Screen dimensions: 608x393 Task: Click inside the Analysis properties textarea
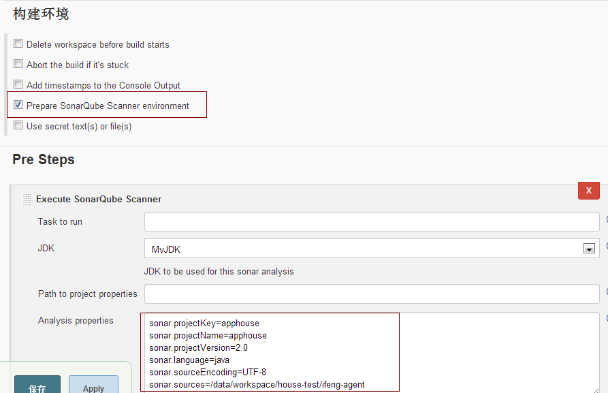(372, 353)
